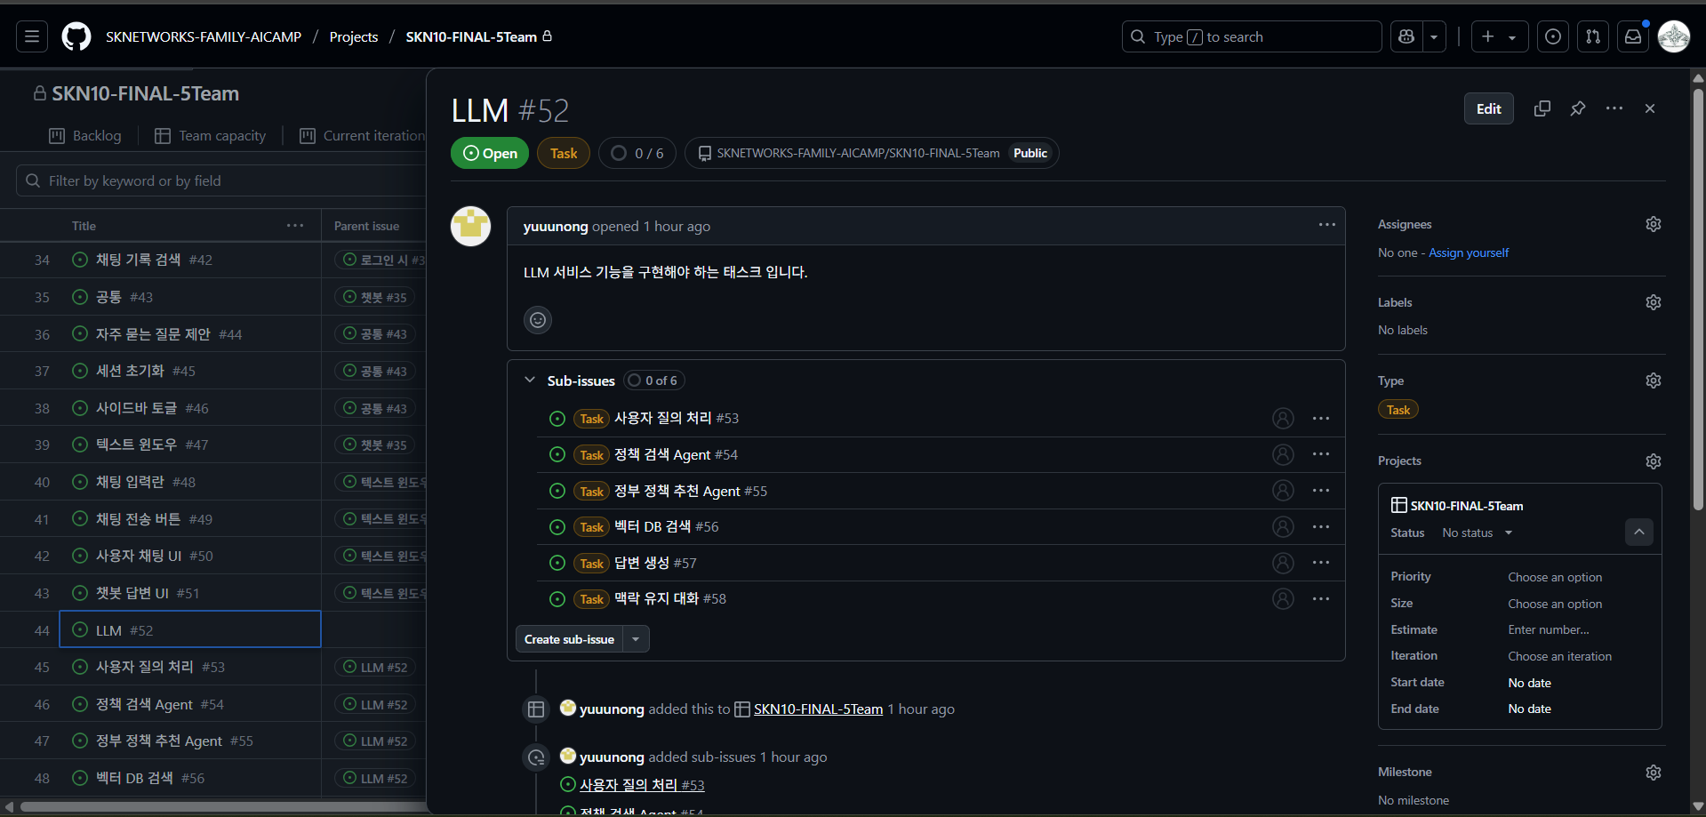Image resolution: width=1706 pixels, height=817 pixels.
Task: Copy issue link icon
Action: 1542,108
